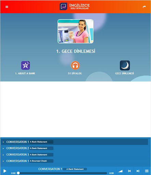The width and height of the screenshot is (151, 175).
Task: Open the Gece Dinlemesi moon icon
Action: tap(125, 65)
